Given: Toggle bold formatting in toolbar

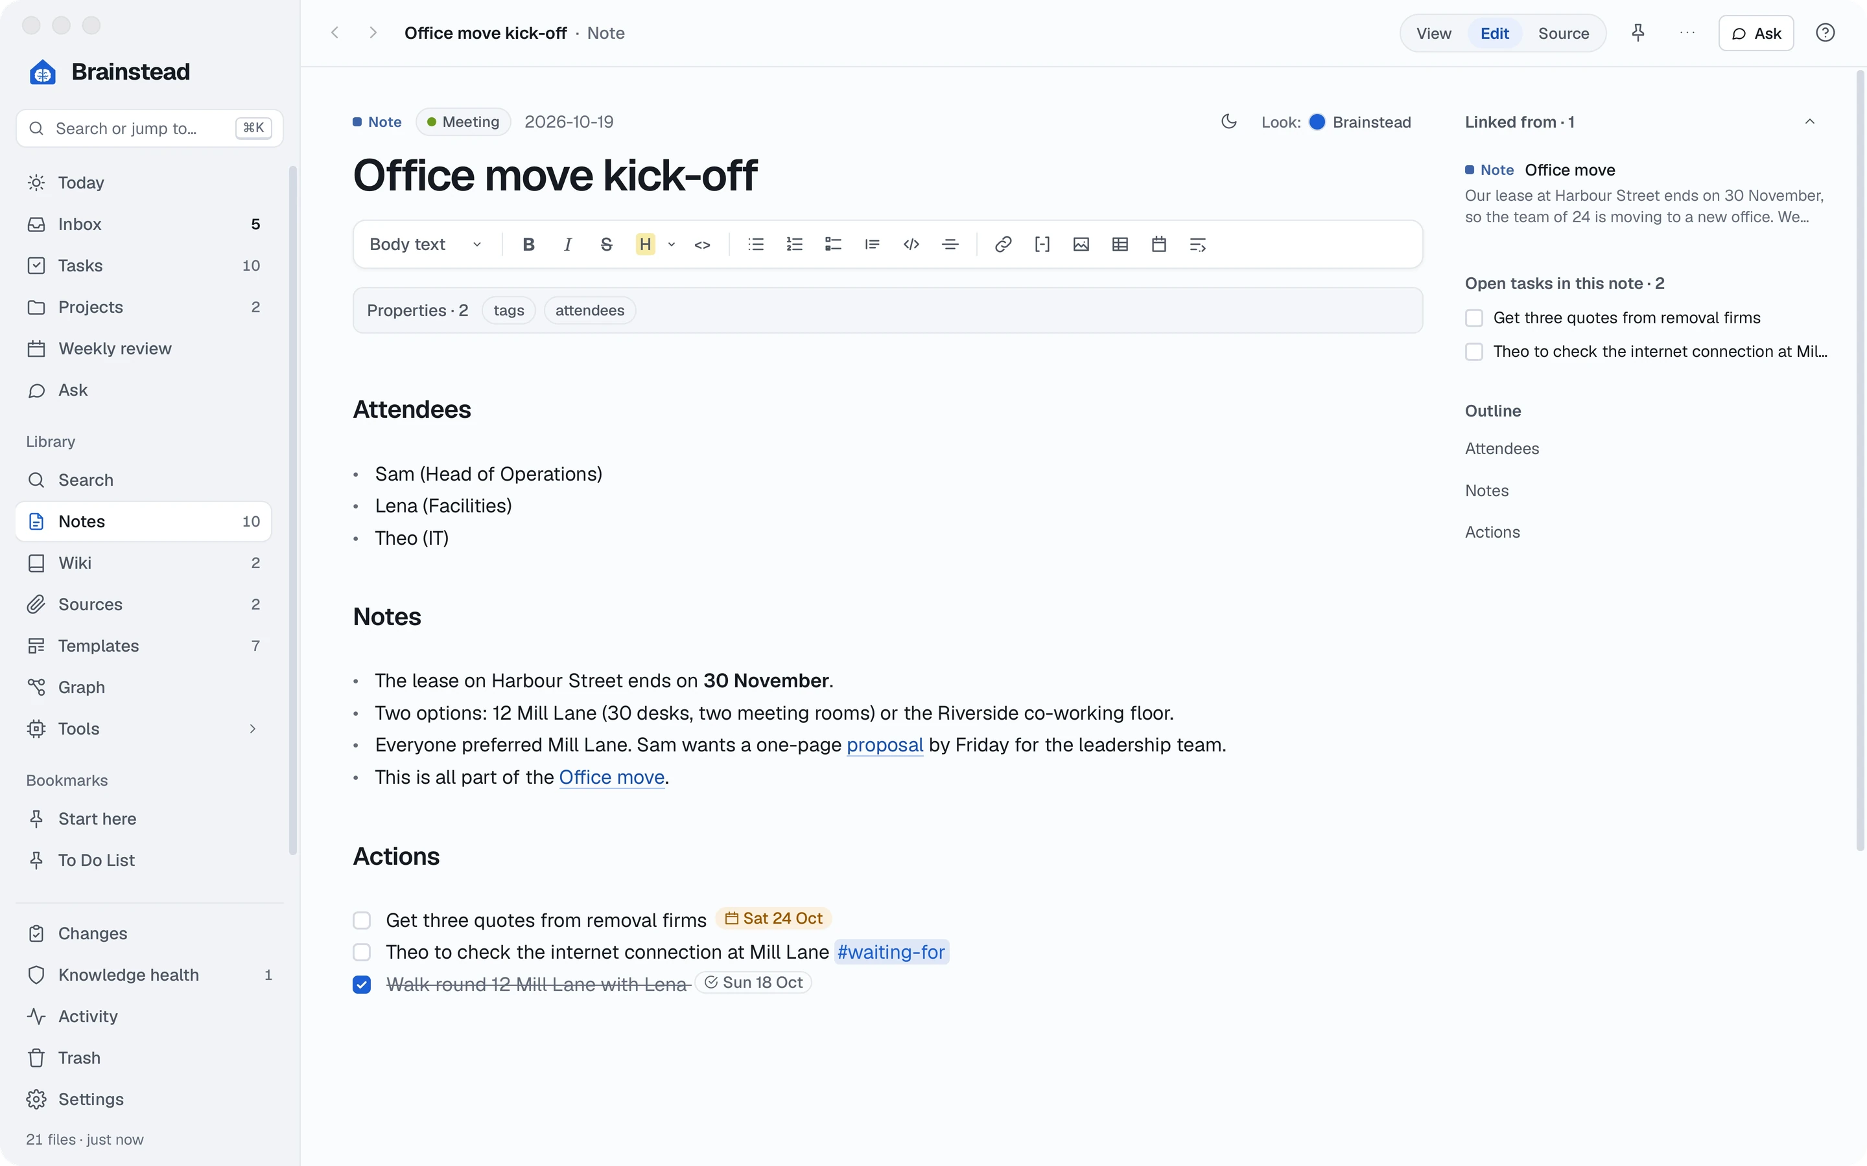Looking at the screenshot, I should pyautogui.click(x=528, y=244).
